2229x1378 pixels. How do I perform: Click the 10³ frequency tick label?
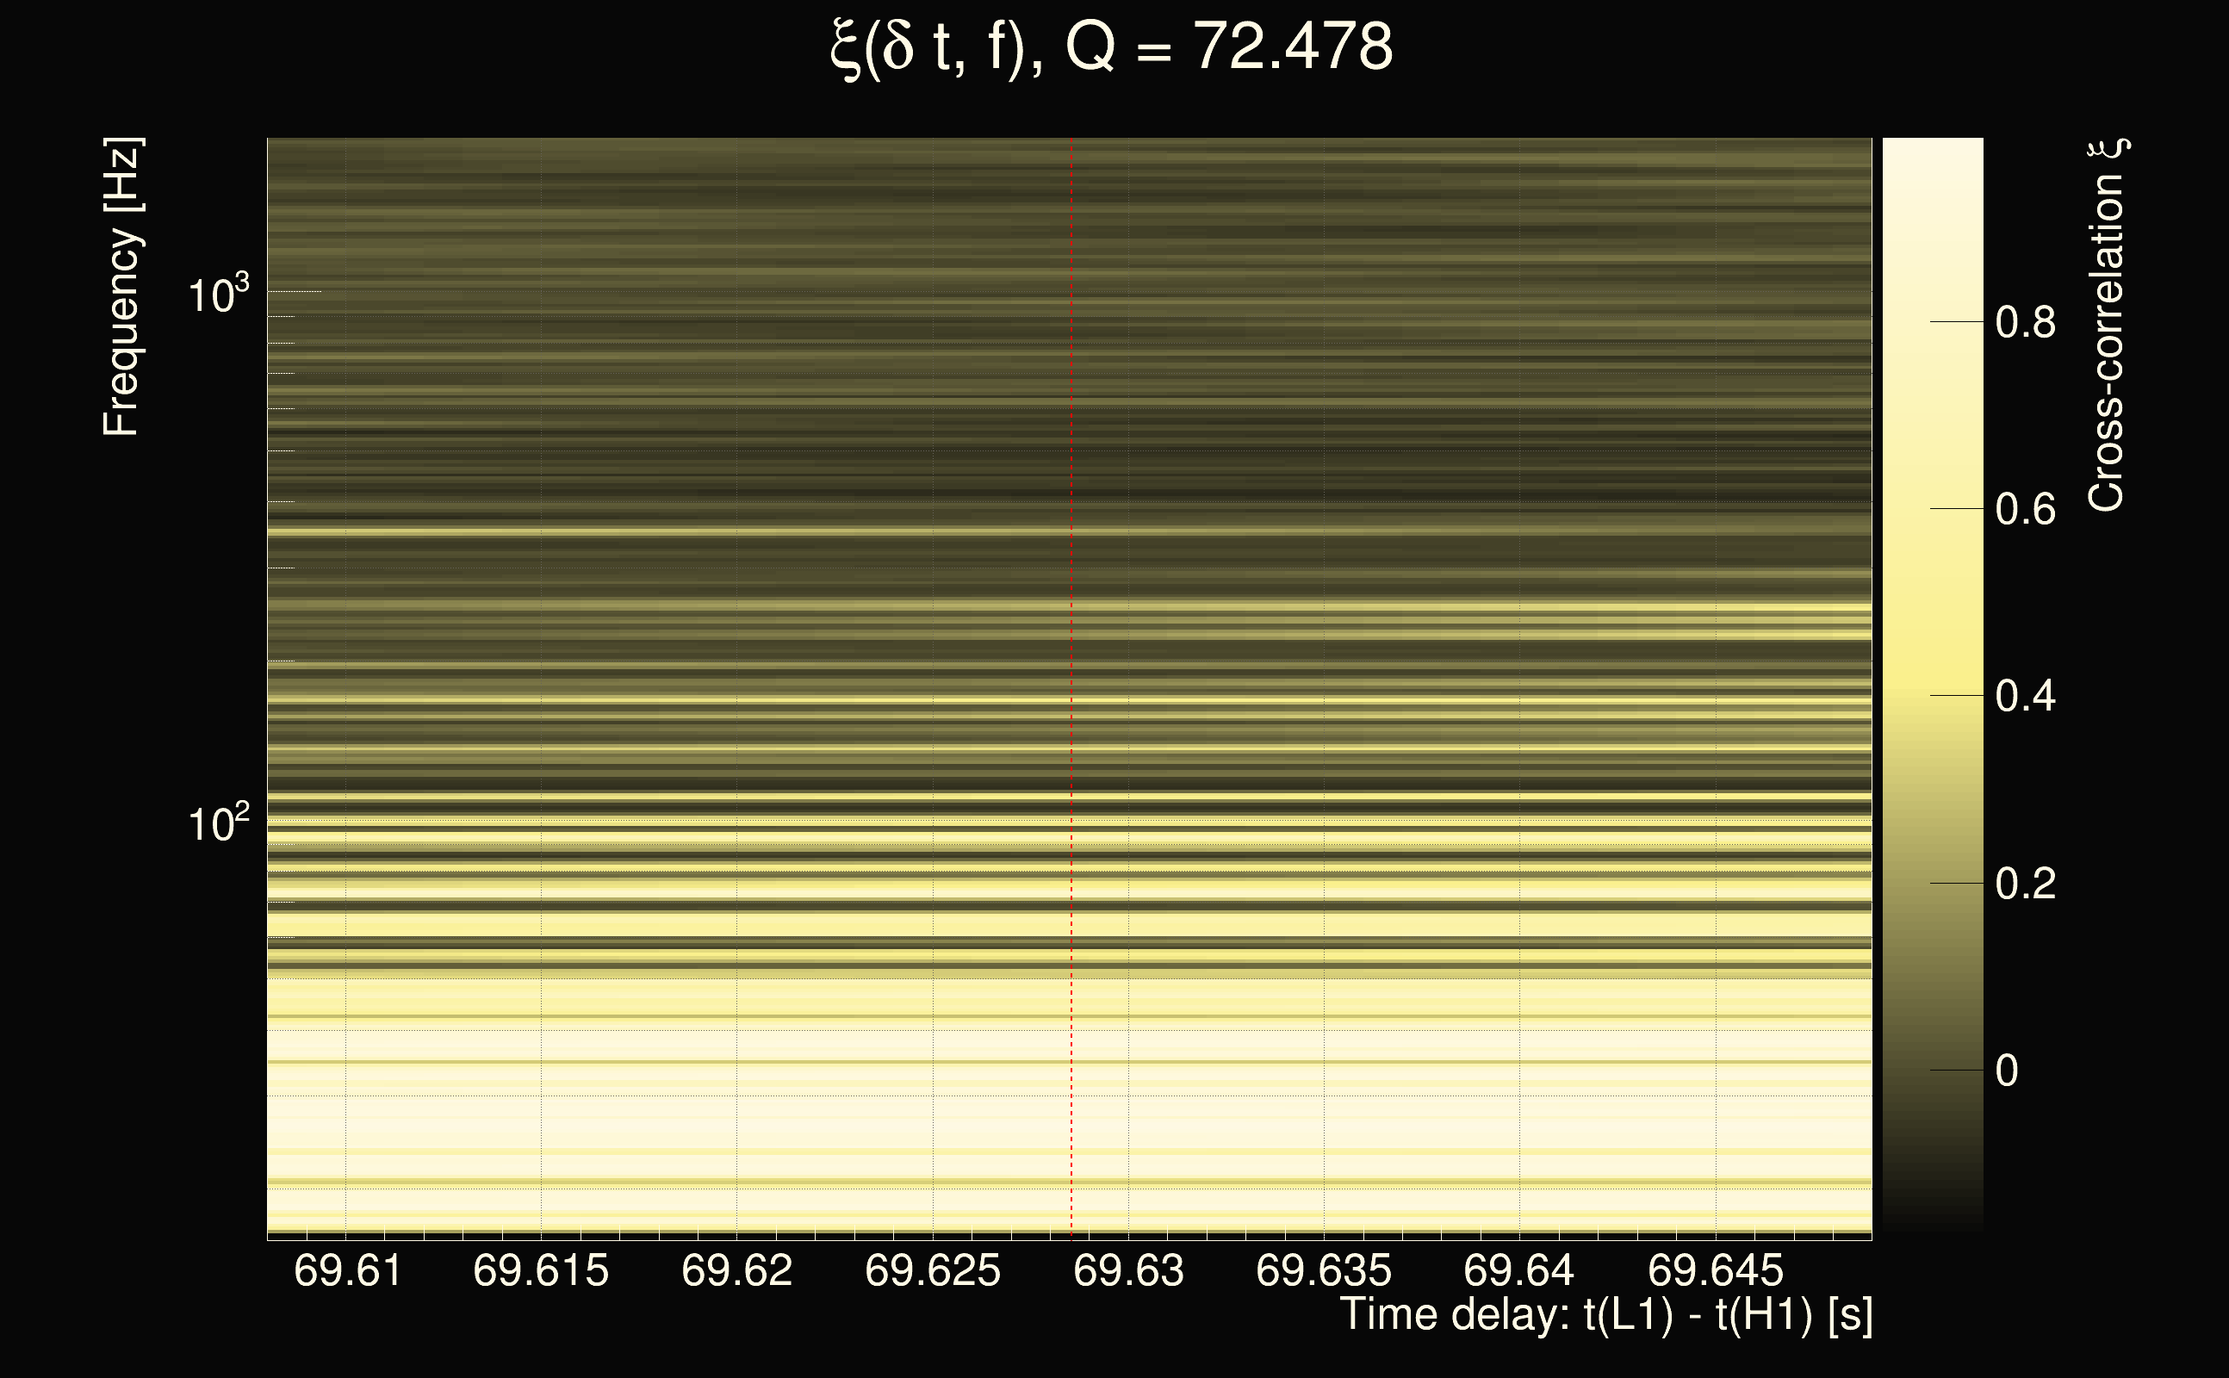(217, 295)
